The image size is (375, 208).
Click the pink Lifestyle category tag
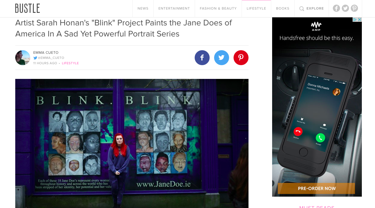pos(70,63)
